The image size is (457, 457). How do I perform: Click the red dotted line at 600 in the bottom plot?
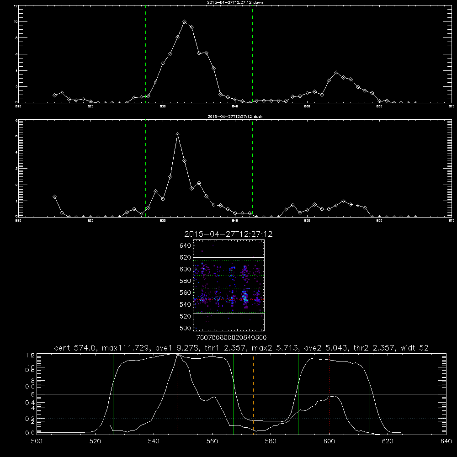329,393
